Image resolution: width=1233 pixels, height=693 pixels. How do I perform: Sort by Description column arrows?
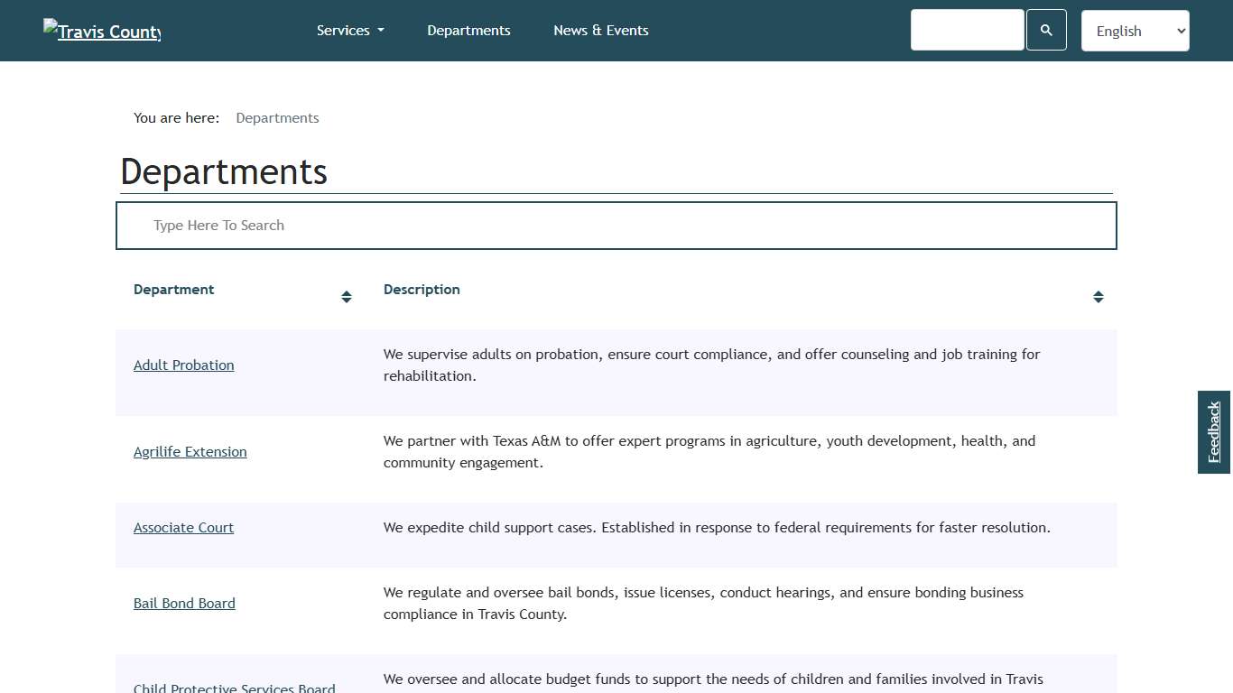(x=1098, y=297)
